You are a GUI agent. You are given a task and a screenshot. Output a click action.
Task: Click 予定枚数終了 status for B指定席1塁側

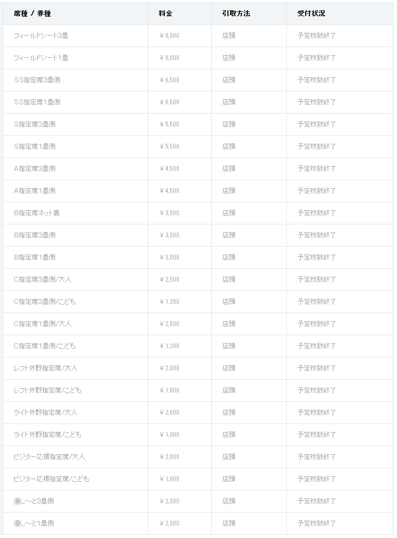[317, 257]
